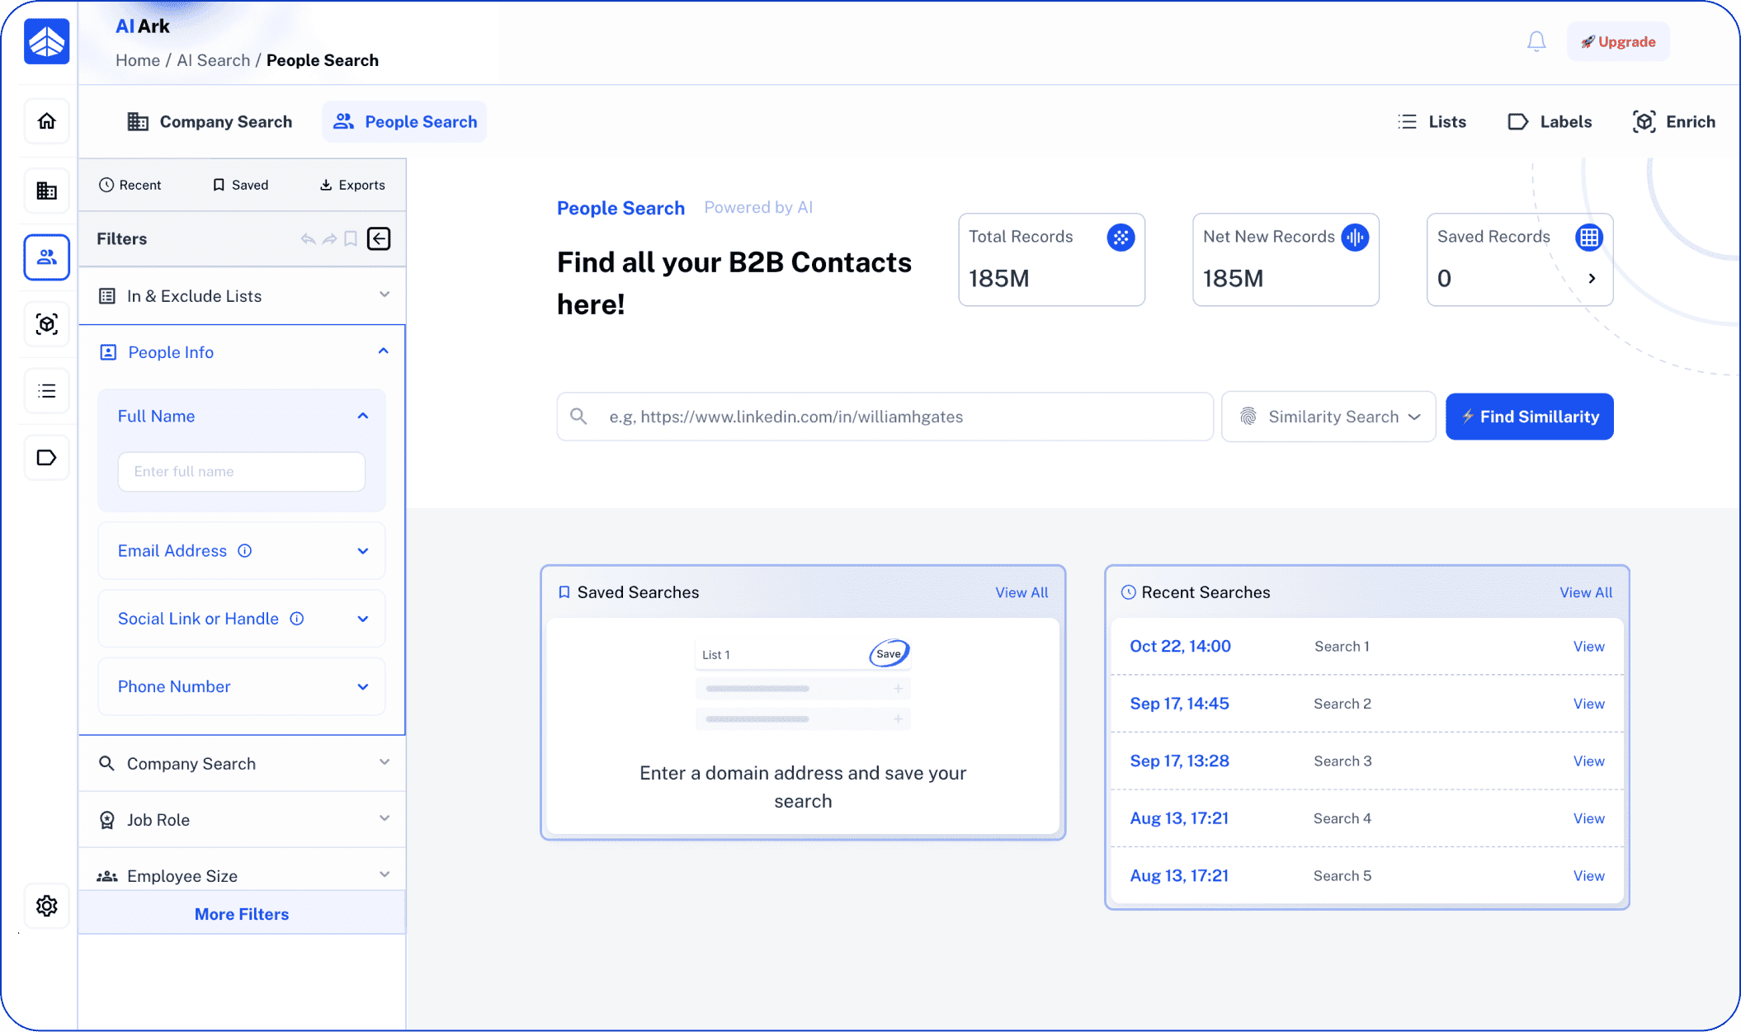Screen dimensions: 1741x1032
Task: Click the first placeholder row plus sign
Action: point(898,689)
